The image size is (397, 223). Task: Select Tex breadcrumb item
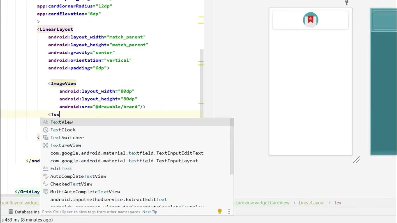(x=337, y=203)
